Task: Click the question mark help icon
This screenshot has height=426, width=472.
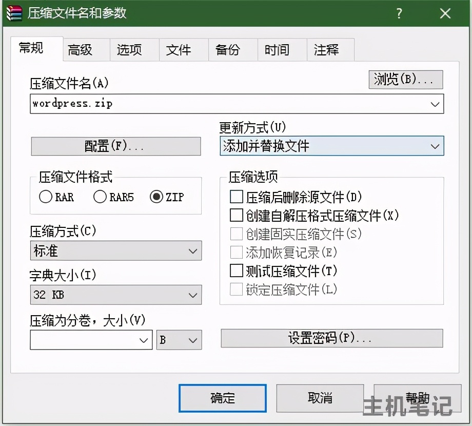Action: (399, 14)
